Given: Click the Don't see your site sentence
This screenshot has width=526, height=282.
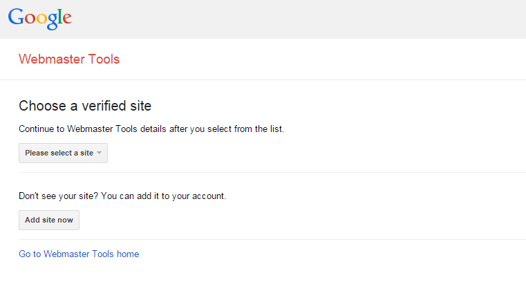Looking at the screenshot, I should click(x=122, y=196).
